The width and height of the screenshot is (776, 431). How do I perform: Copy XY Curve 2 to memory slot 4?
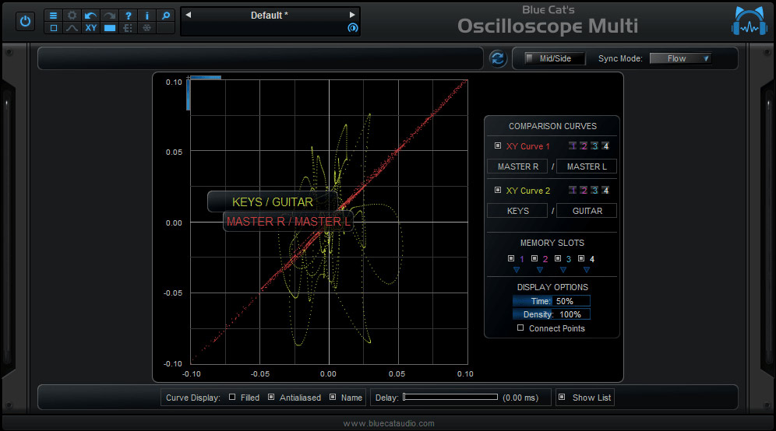605,191
